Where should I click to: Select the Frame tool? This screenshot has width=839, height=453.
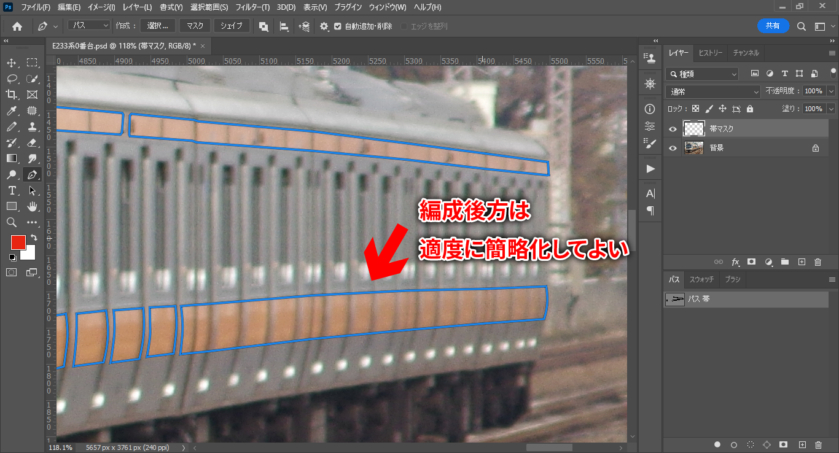tap(32, 95)
